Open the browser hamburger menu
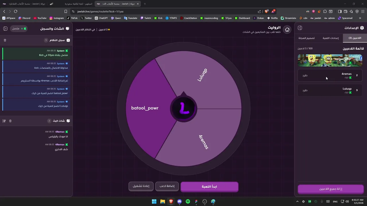Screen dimensions: 367x206 click(x=363, y=11)
